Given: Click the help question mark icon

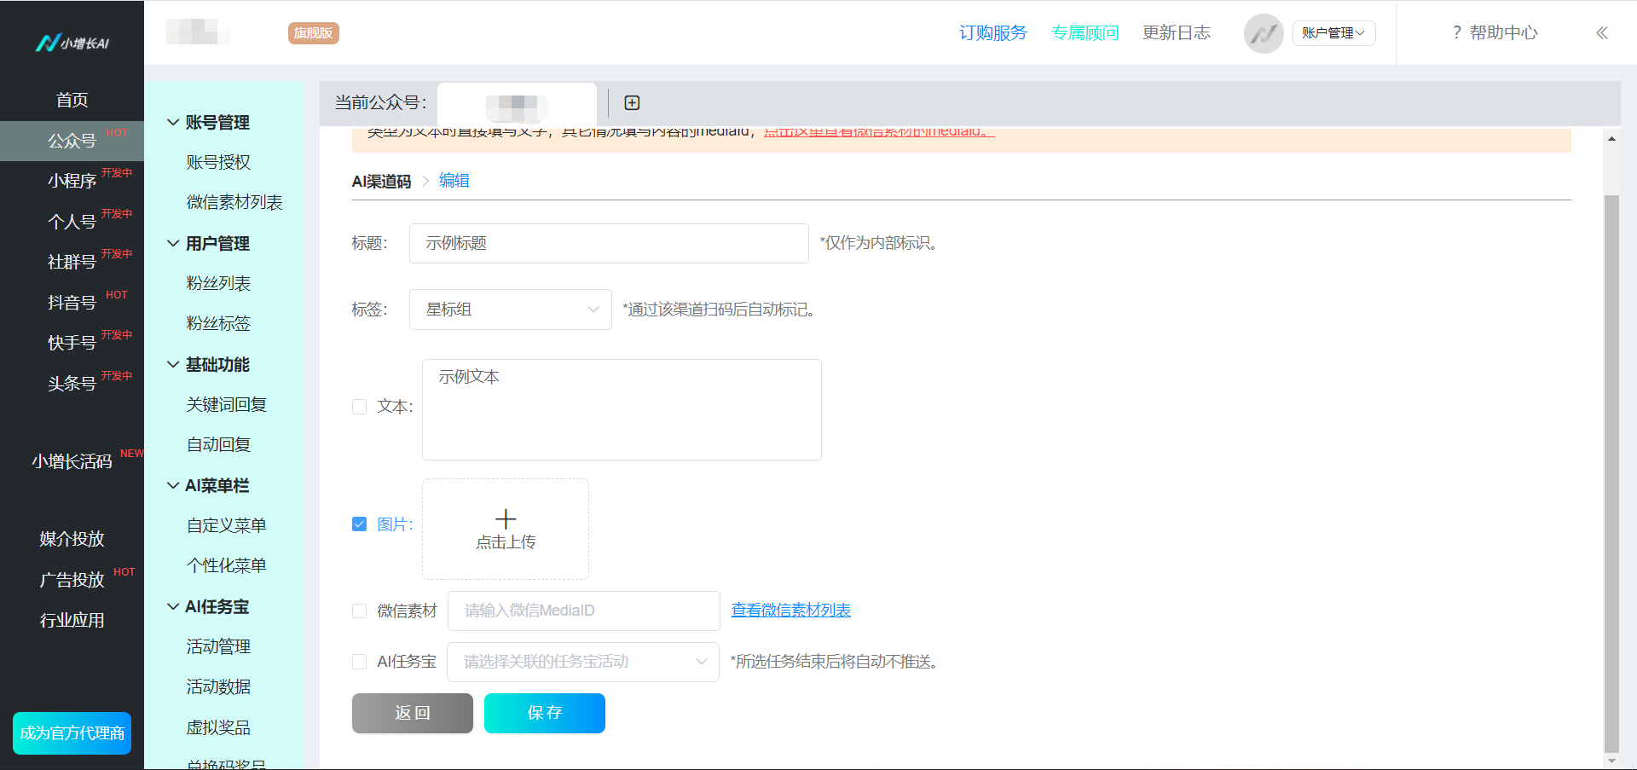Looking at the screenshot, I should coord(1457,33).
